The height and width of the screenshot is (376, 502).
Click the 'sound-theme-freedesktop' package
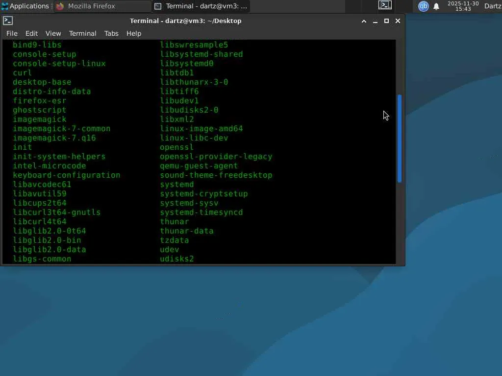pos(216,175)
